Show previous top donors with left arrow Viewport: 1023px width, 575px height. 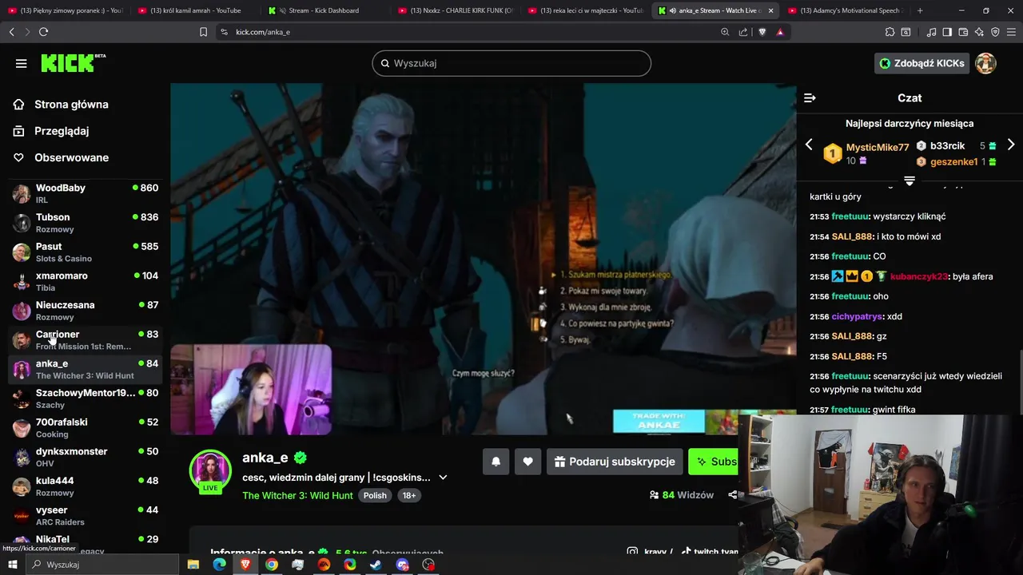(x=808, y=145)
